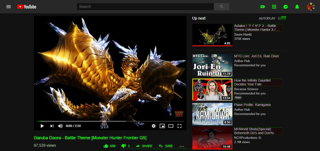Open the hamburger guide menu
The width and height of the screenshot is (320, 151).
[9, 7]
